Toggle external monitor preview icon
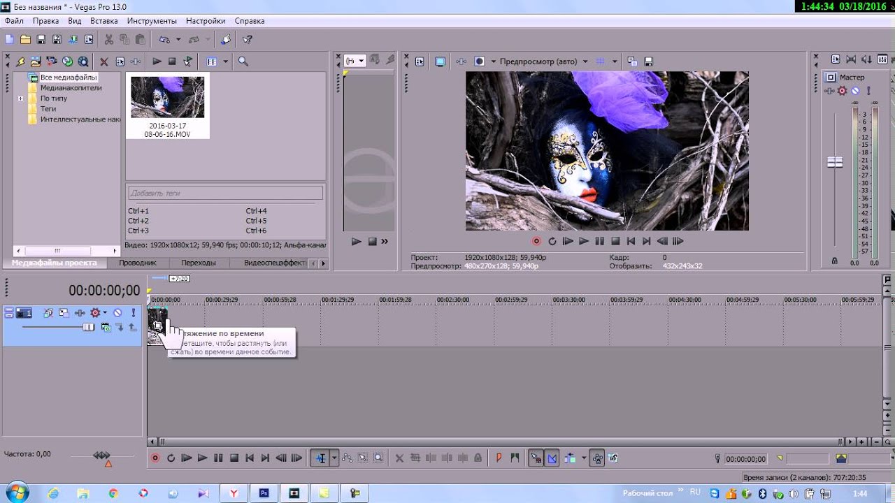This screenshot has width=895, height=503. (x=440, y=61)
